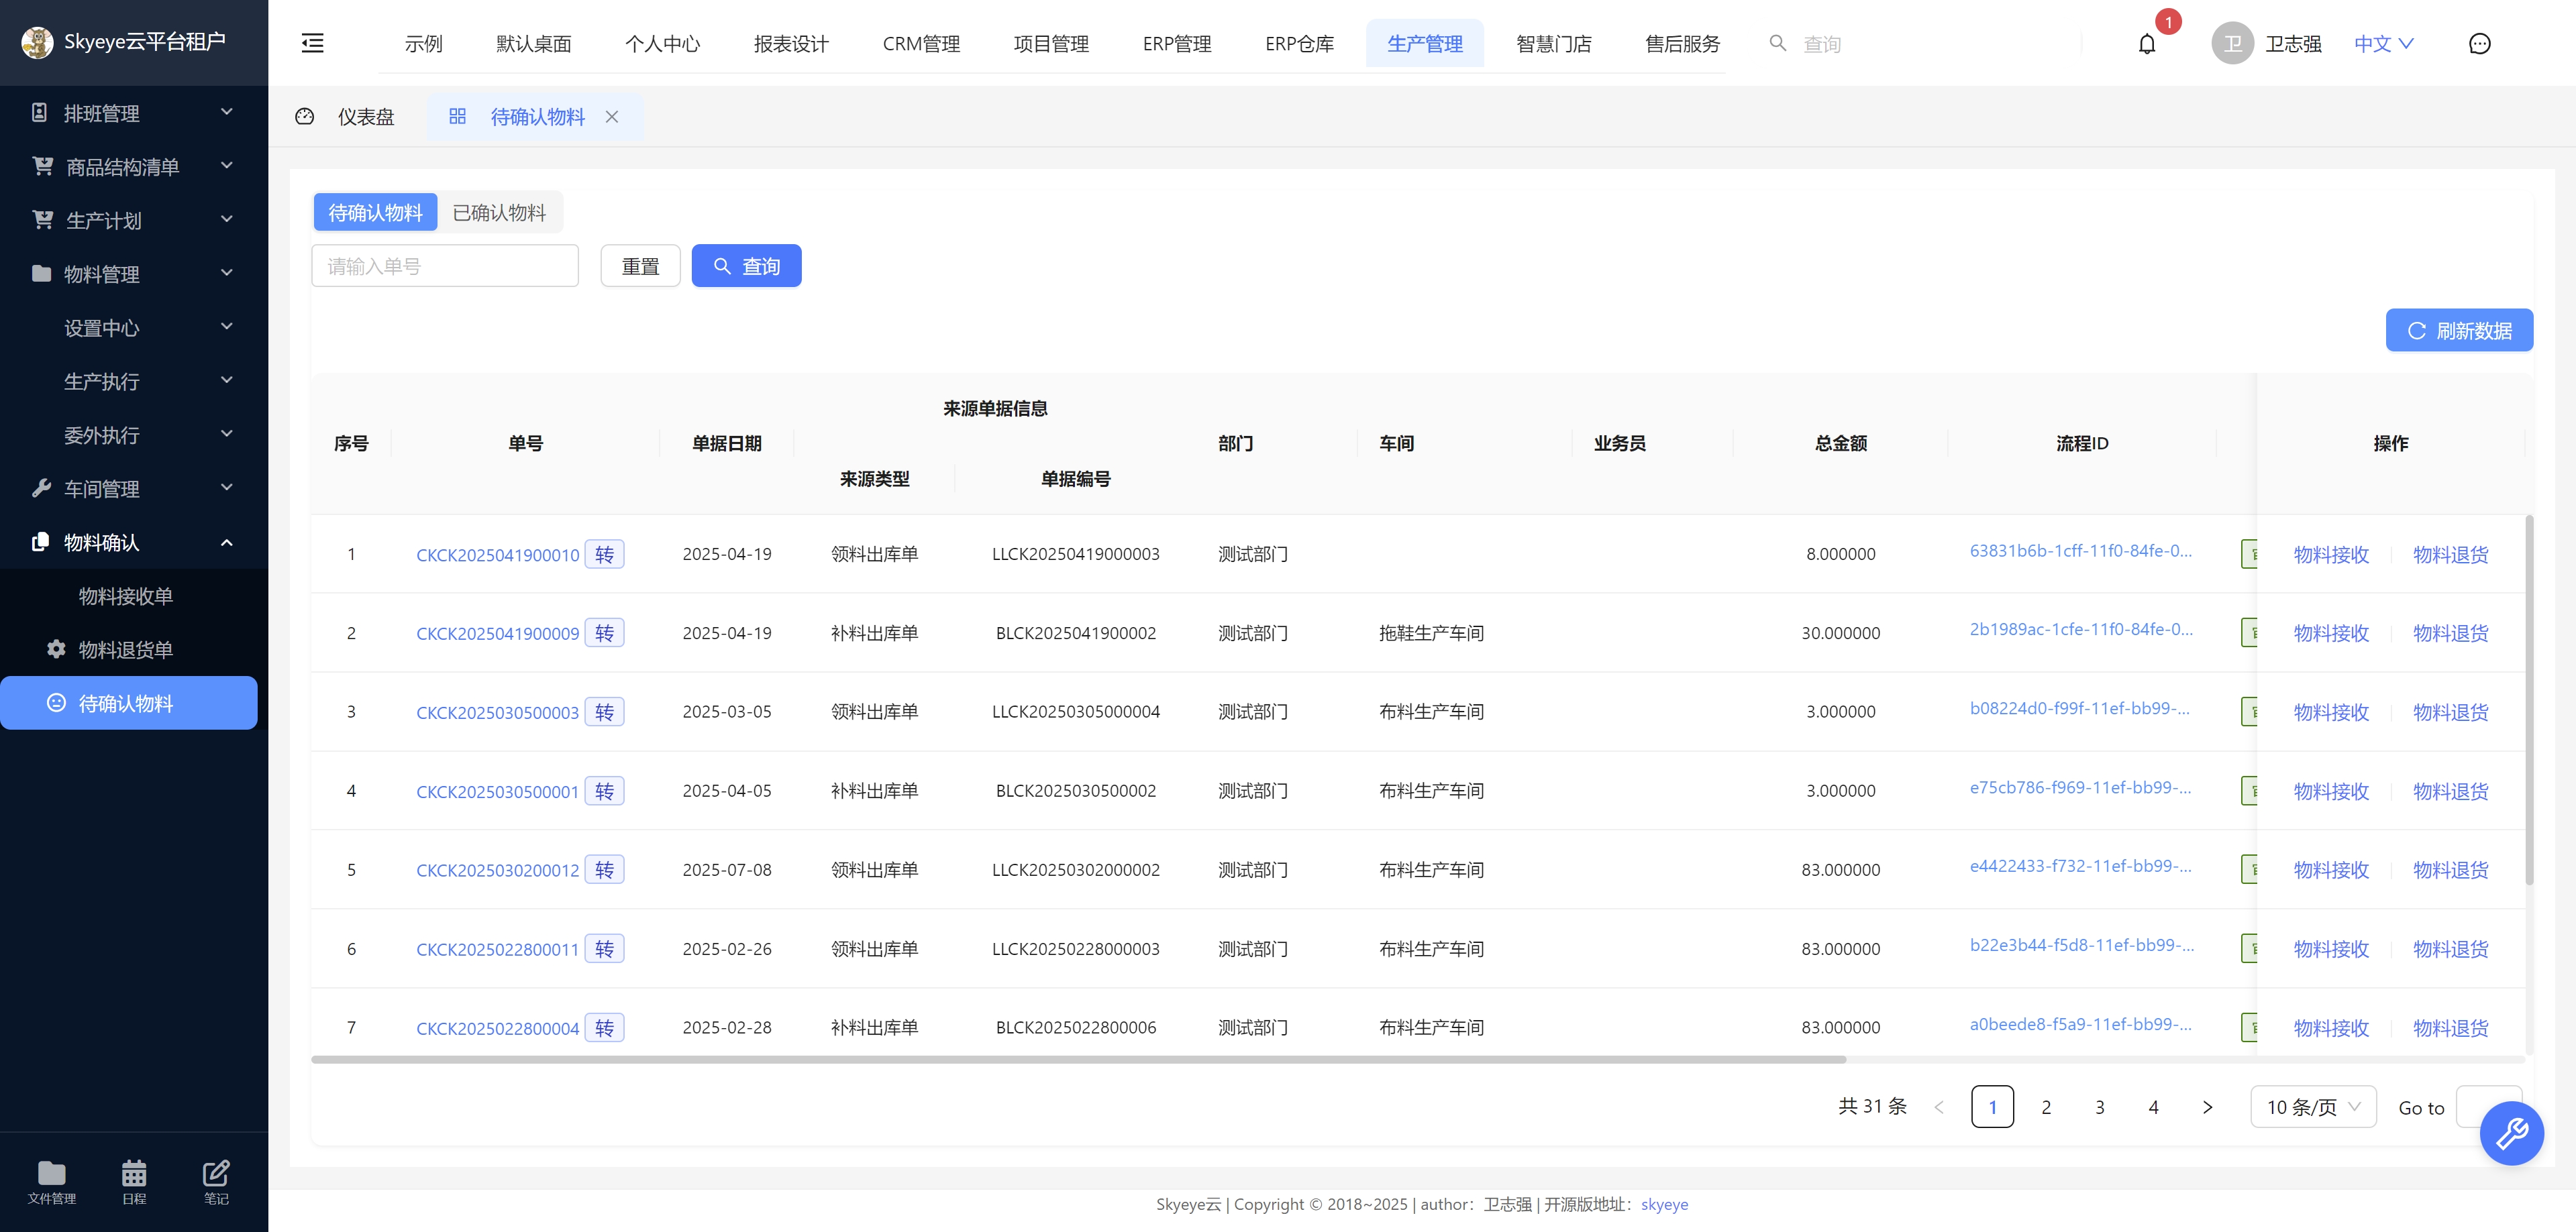The image size is (2576, 1232).
Task: Click the 刷新数据 button
Action: (x=2459, y=330)
